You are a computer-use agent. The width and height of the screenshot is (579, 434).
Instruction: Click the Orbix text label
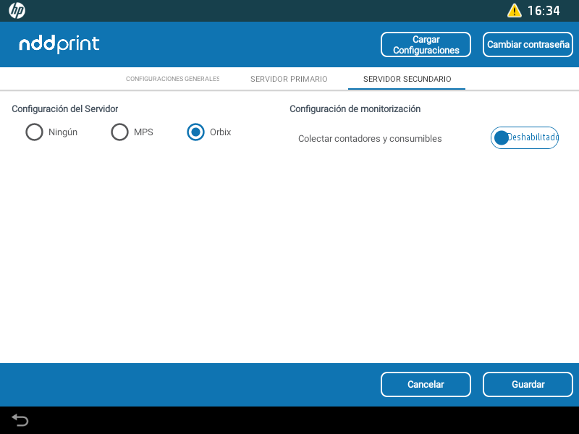point(220,132)
